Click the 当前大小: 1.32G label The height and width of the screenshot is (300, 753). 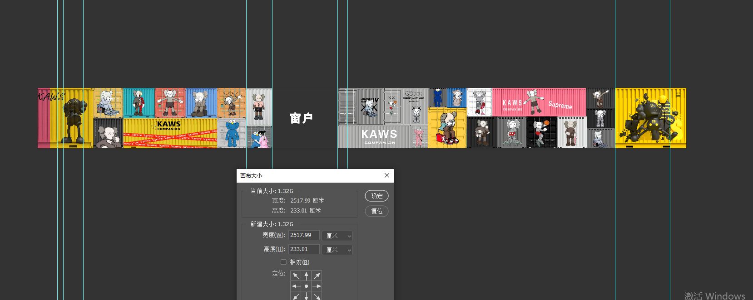coord(272,191)
